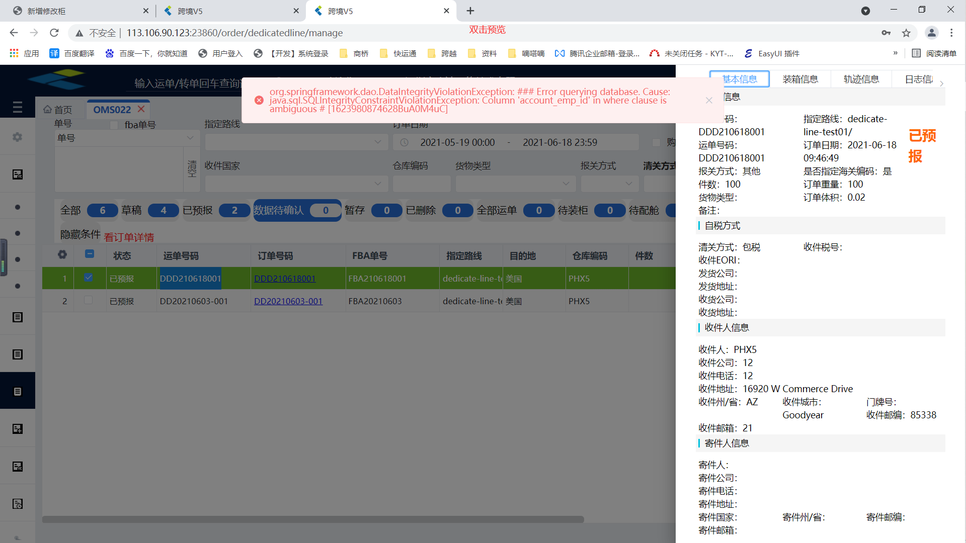Click the order number text area

click(119, 169)
